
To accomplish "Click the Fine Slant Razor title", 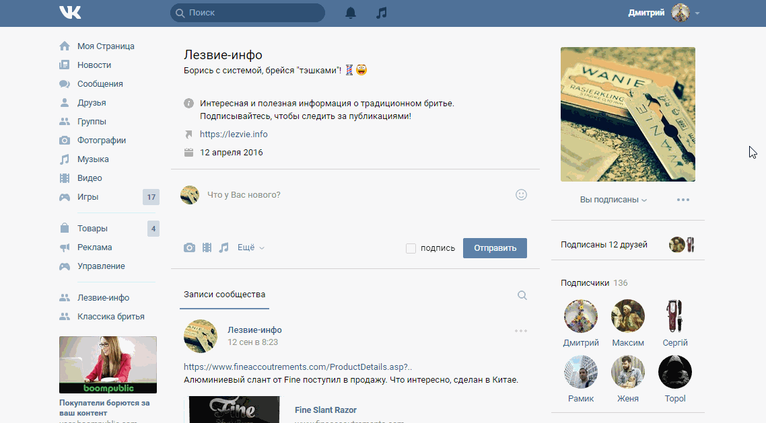I will click(325, 410).
